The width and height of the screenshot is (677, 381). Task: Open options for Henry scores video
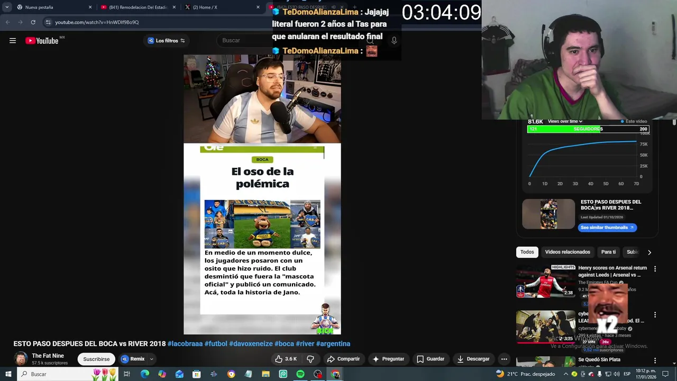[x=655, y=269]
